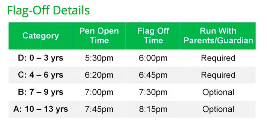Select the 6:00pm flag off time

click(153, 58)
